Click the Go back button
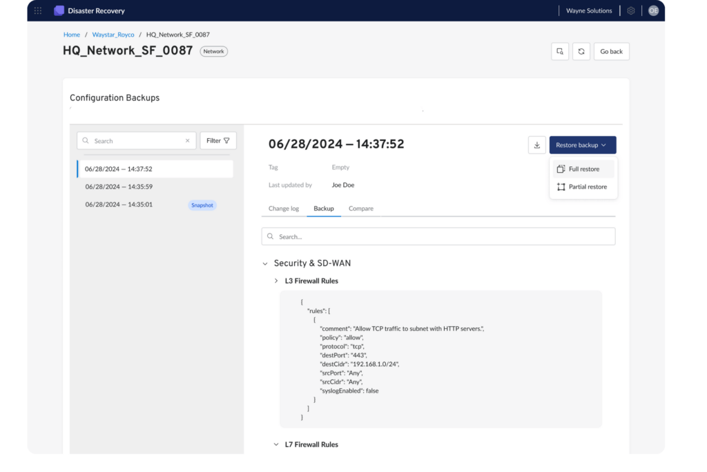This screenshot has width=707, height=472. (611, 51)
